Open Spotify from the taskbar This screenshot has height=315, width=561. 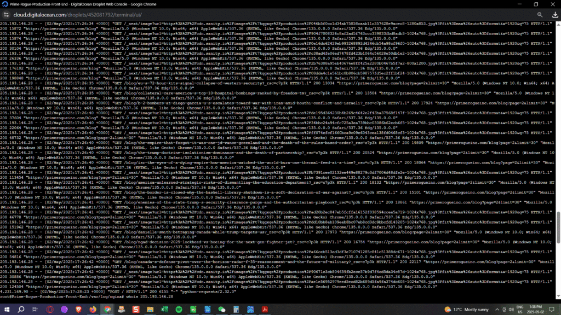pyautogui.click(x=179, y=309)
